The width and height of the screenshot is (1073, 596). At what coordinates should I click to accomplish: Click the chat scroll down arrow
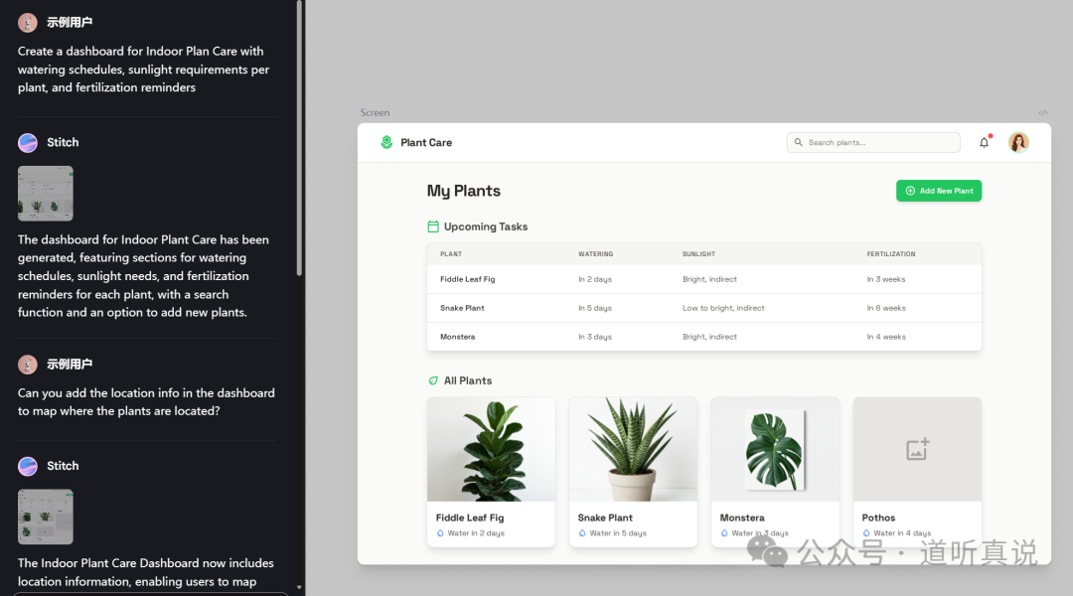pyautogui.click(x=299, y=587)
